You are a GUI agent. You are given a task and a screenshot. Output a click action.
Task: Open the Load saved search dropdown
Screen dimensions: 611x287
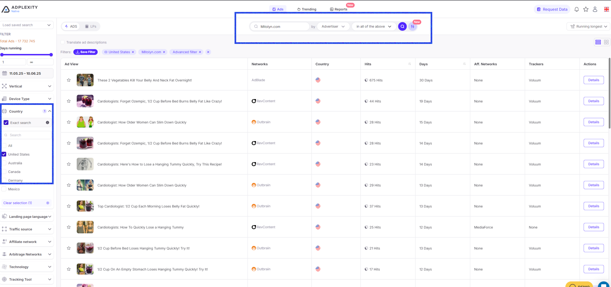pyautogui.click(x=27, y=25)
